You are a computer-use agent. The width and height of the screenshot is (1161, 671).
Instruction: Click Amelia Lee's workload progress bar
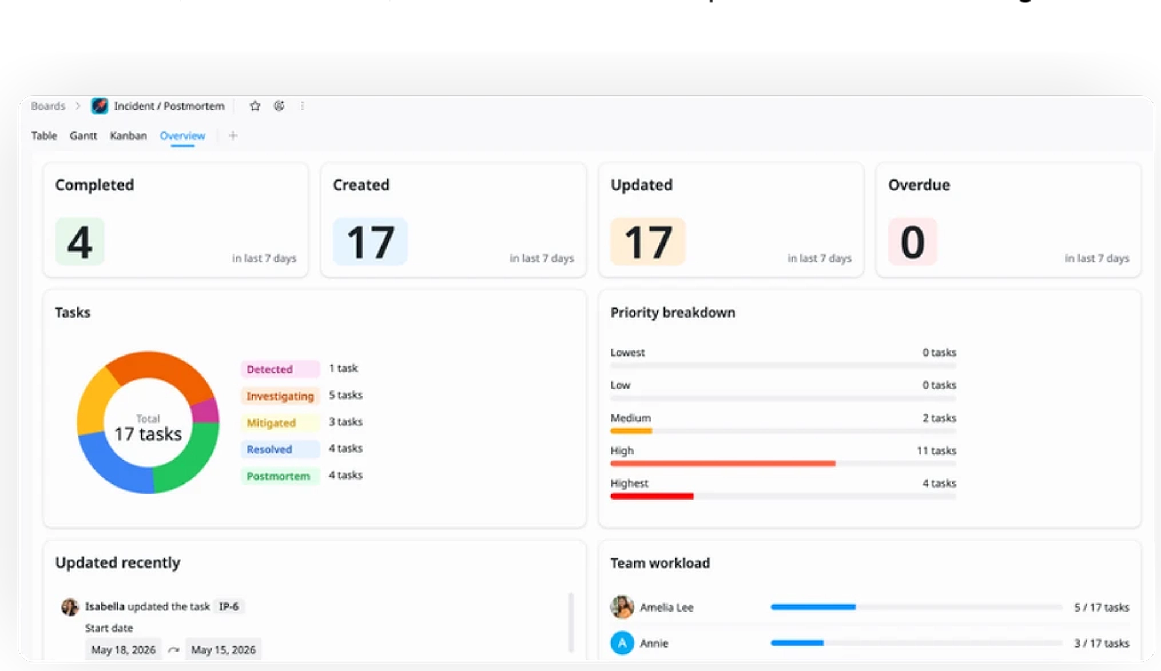[x=916, y=607]
